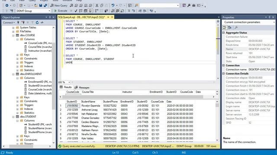
Task: Click the Execute button
Action: point(61,11)
